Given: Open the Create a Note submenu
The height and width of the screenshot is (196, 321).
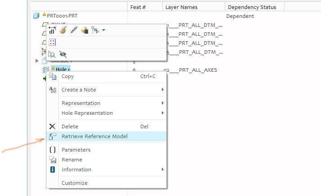Looking at the screenshot, I should click(x=79, y=90).
